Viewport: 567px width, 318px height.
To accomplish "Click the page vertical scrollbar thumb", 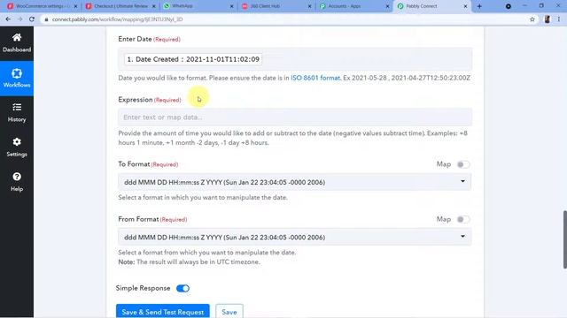I will point(565,239).
